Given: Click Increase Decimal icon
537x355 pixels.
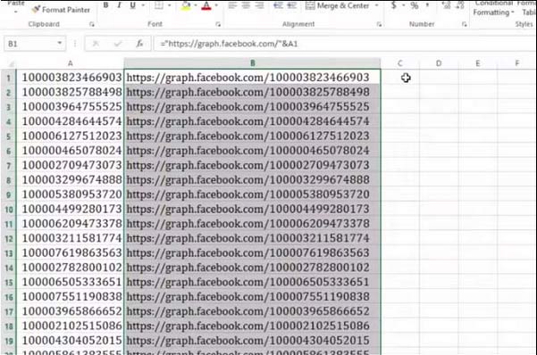Looking at the screenshot, I should click(x=446, y=5).
